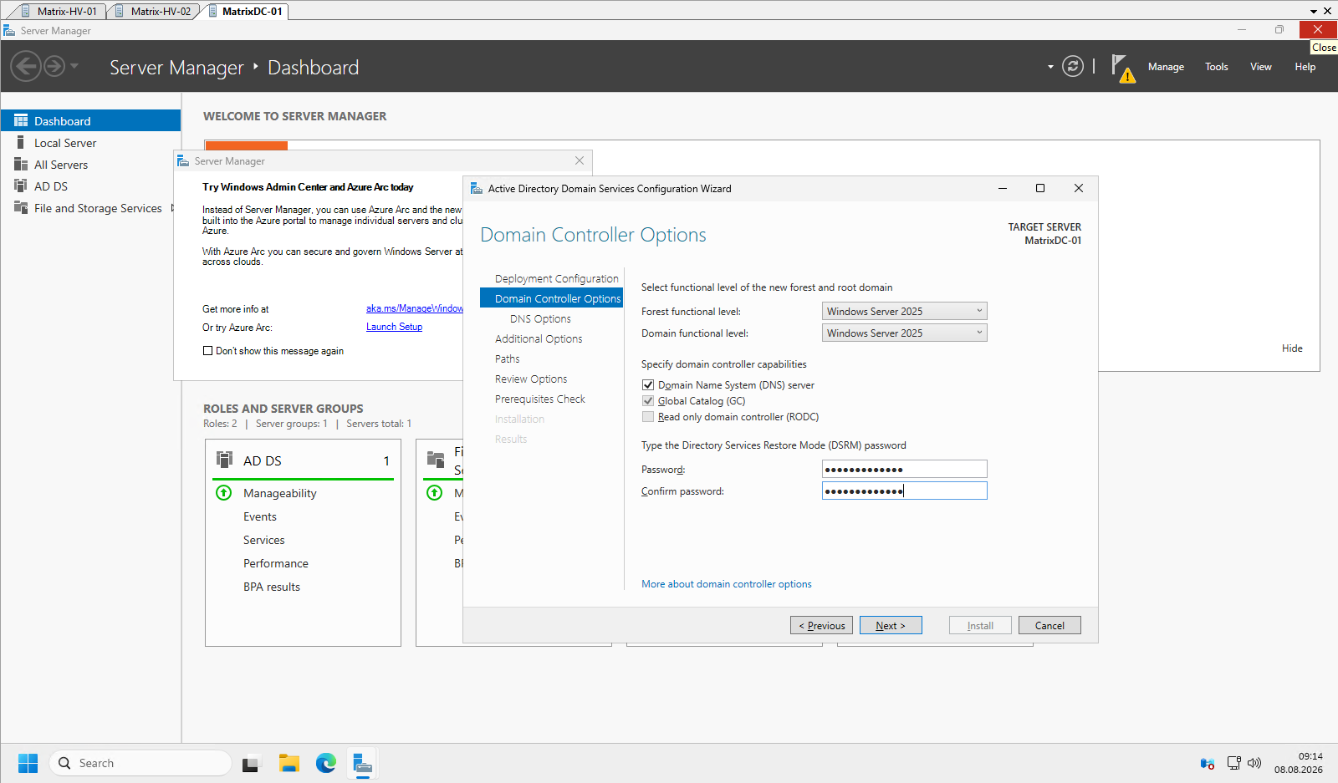
Task: Toggle Global Catalog (GC) checkbox
Action: [648, 401]
